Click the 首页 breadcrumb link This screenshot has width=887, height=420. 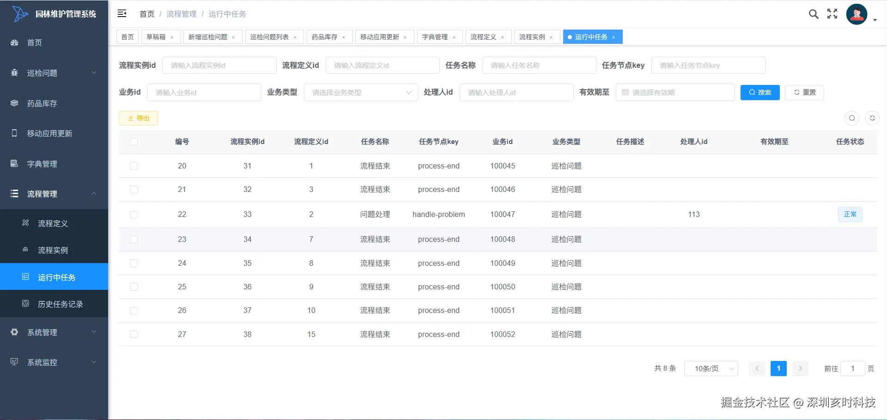click(147, 14)
